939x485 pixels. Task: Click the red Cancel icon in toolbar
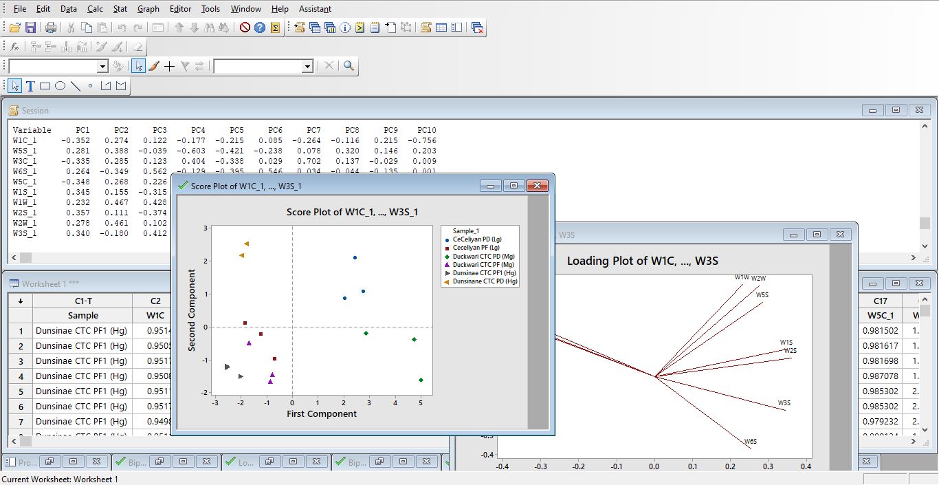tap(245, 28)
